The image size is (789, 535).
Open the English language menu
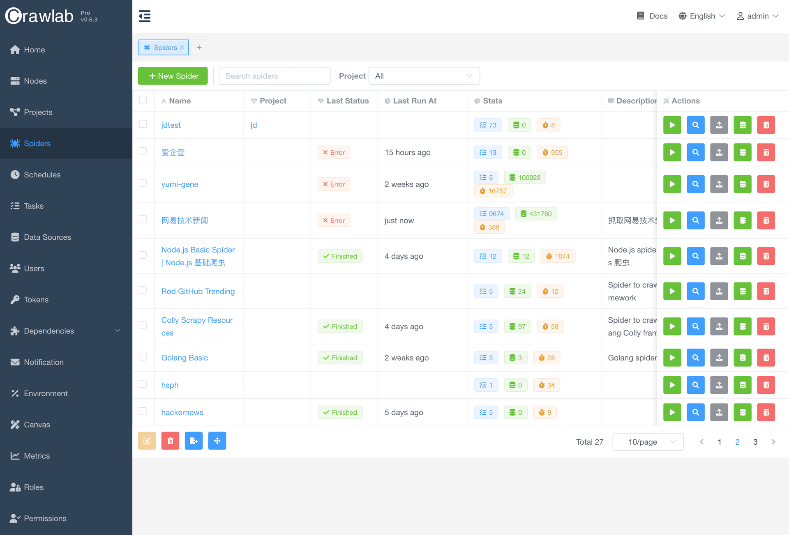tap(701, 16)
